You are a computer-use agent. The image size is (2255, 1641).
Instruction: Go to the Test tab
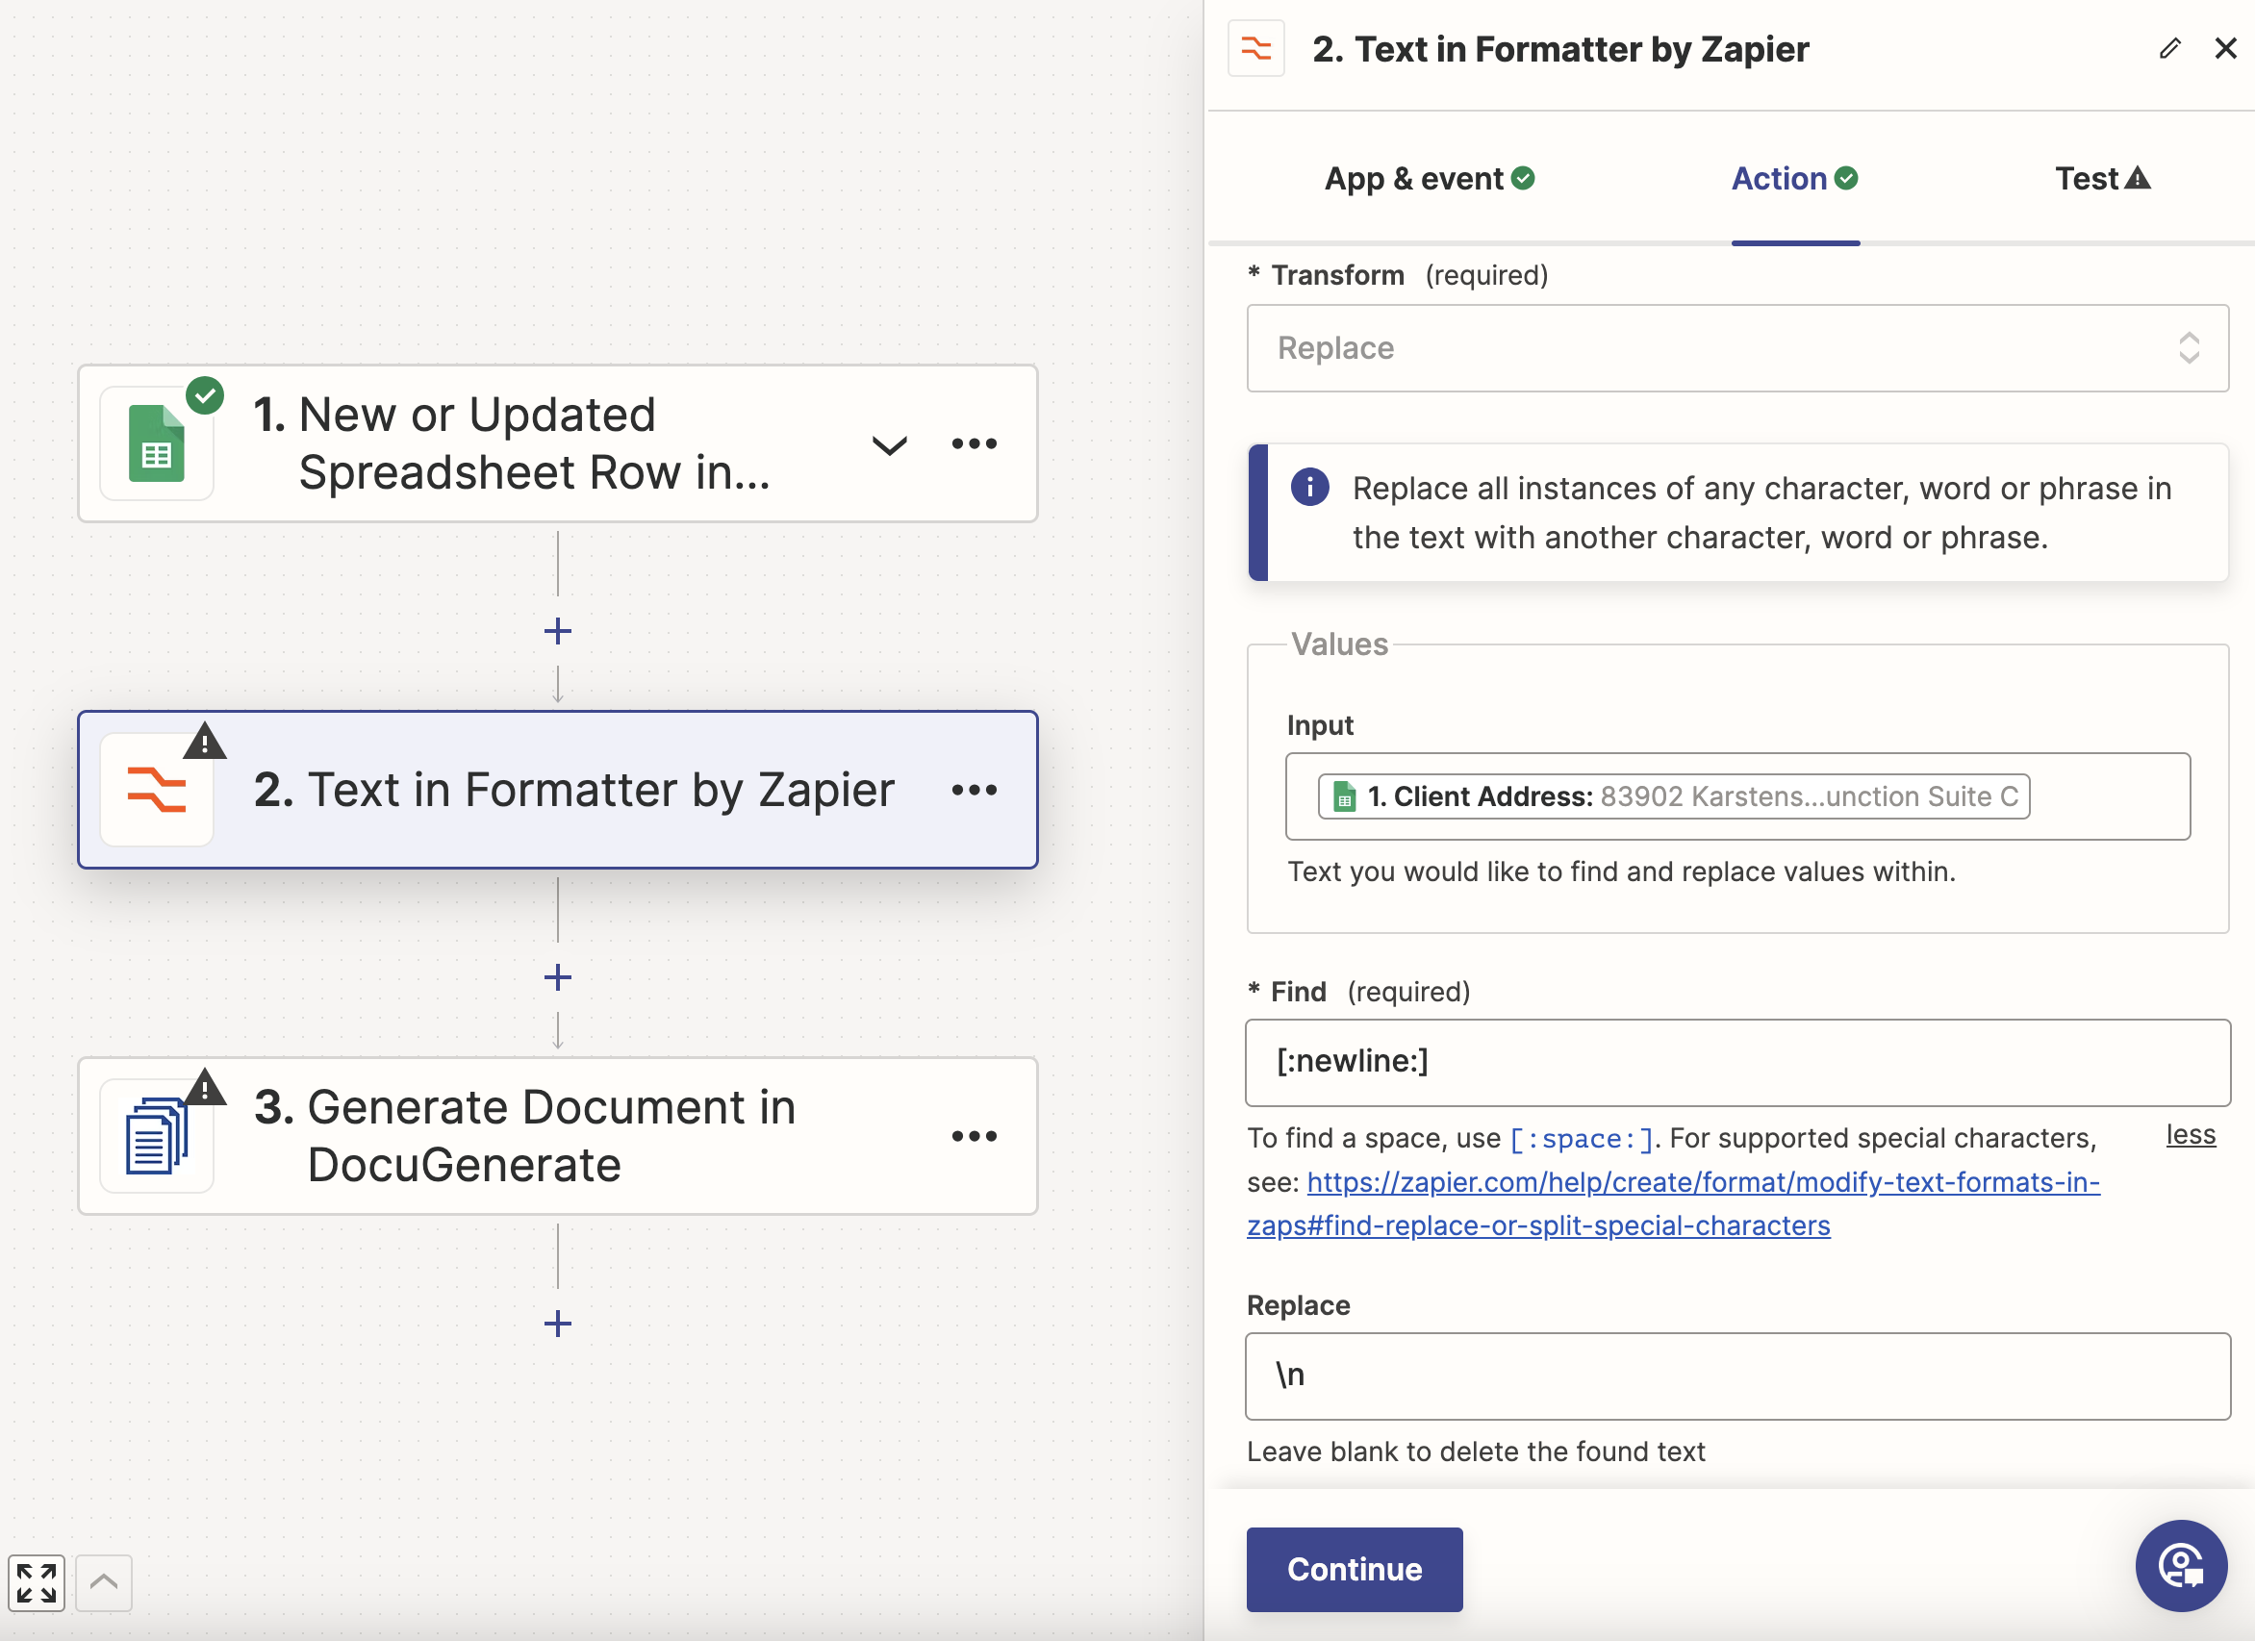[x=2103, y=179]
